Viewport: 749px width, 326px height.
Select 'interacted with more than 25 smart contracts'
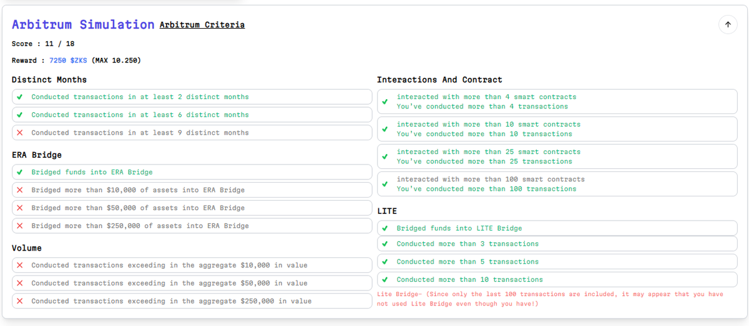(x=489, y=151)
